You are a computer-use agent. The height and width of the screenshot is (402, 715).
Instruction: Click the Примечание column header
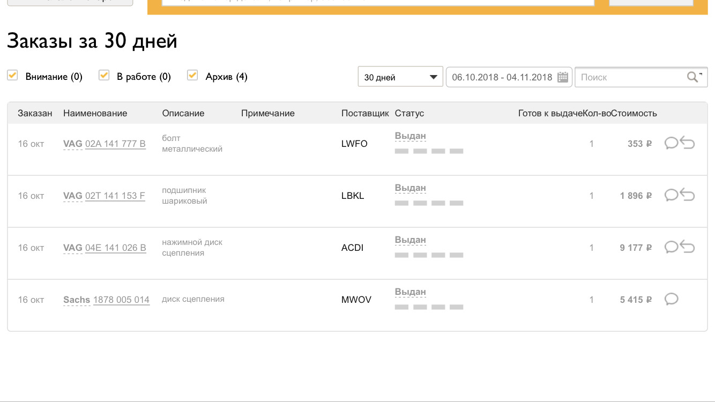[x=268, y=113]
